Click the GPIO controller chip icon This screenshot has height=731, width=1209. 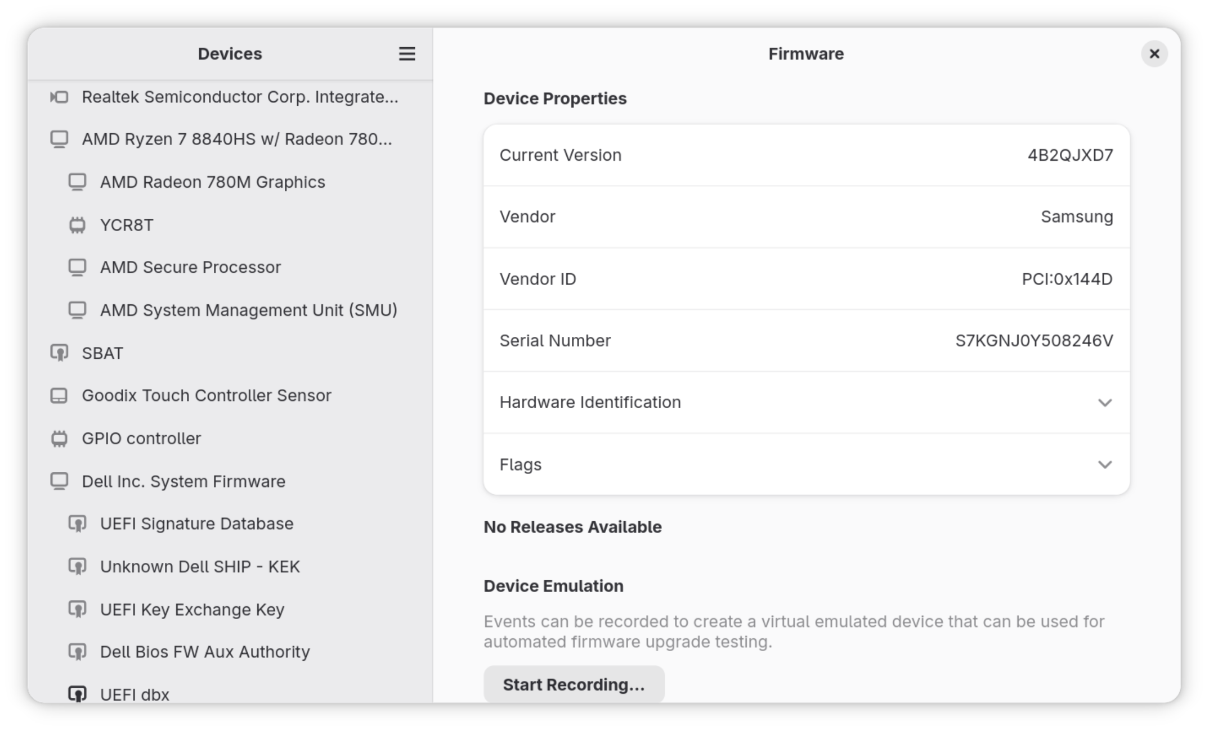59,439
